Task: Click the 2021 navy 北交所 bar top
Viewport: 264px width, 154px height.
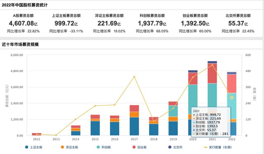Action: (x=212, y=62)
